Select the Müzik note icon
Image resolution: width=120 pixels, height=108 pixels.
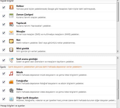tap(11, 73)
